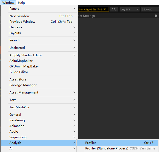Launch GPUAnimMapBaker window
This screenshot has width=159, height=152.
[39, 66]
